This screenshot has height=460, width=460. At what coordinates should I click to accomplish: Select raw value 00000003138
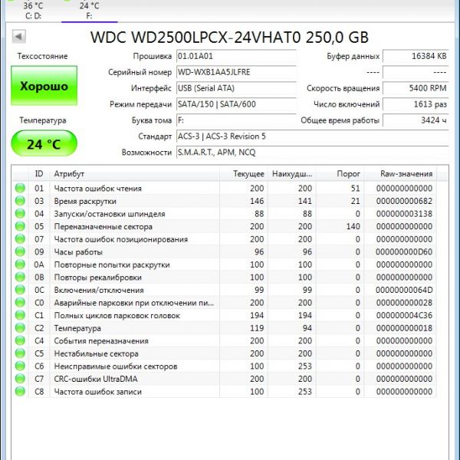(x=404, y=214)
